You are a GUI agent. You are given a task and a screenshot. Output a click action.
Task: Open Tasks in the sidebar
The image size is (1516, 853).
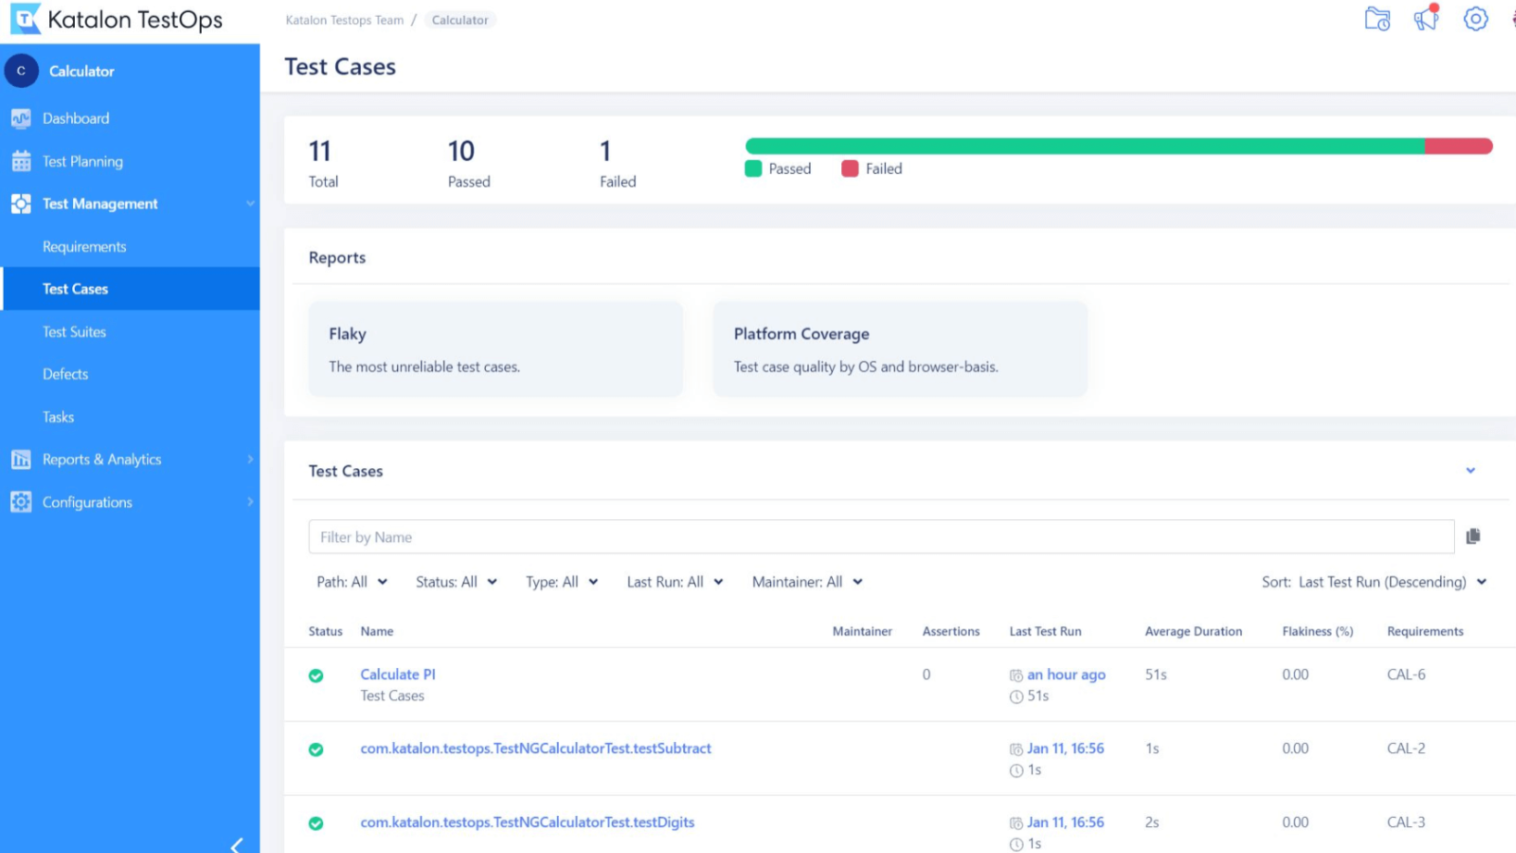tap(58, 417)
